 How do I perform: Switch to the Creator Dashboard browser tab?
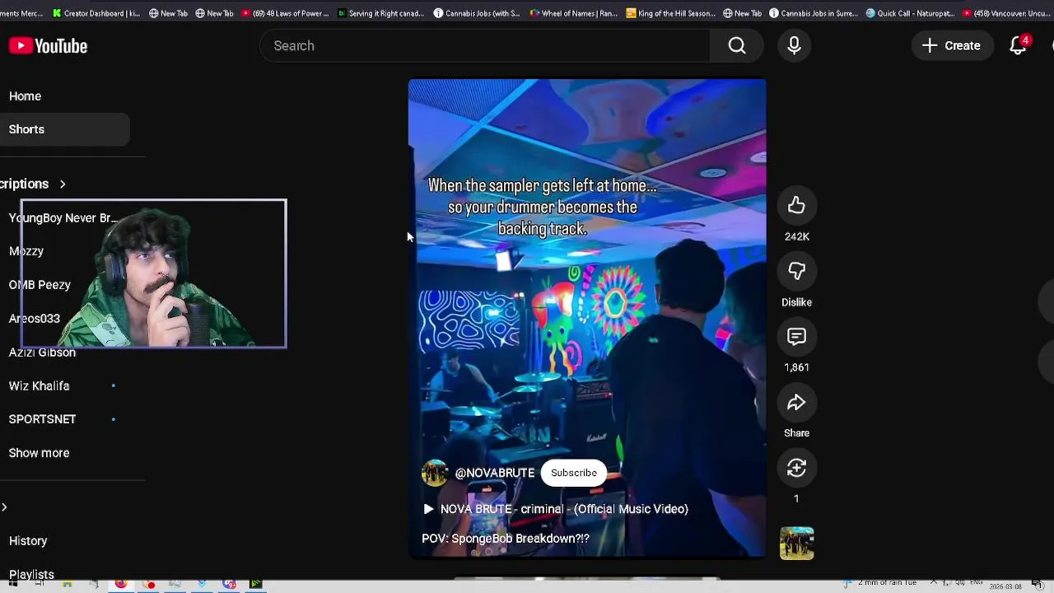pyautogui.click(x=95, y=13)
